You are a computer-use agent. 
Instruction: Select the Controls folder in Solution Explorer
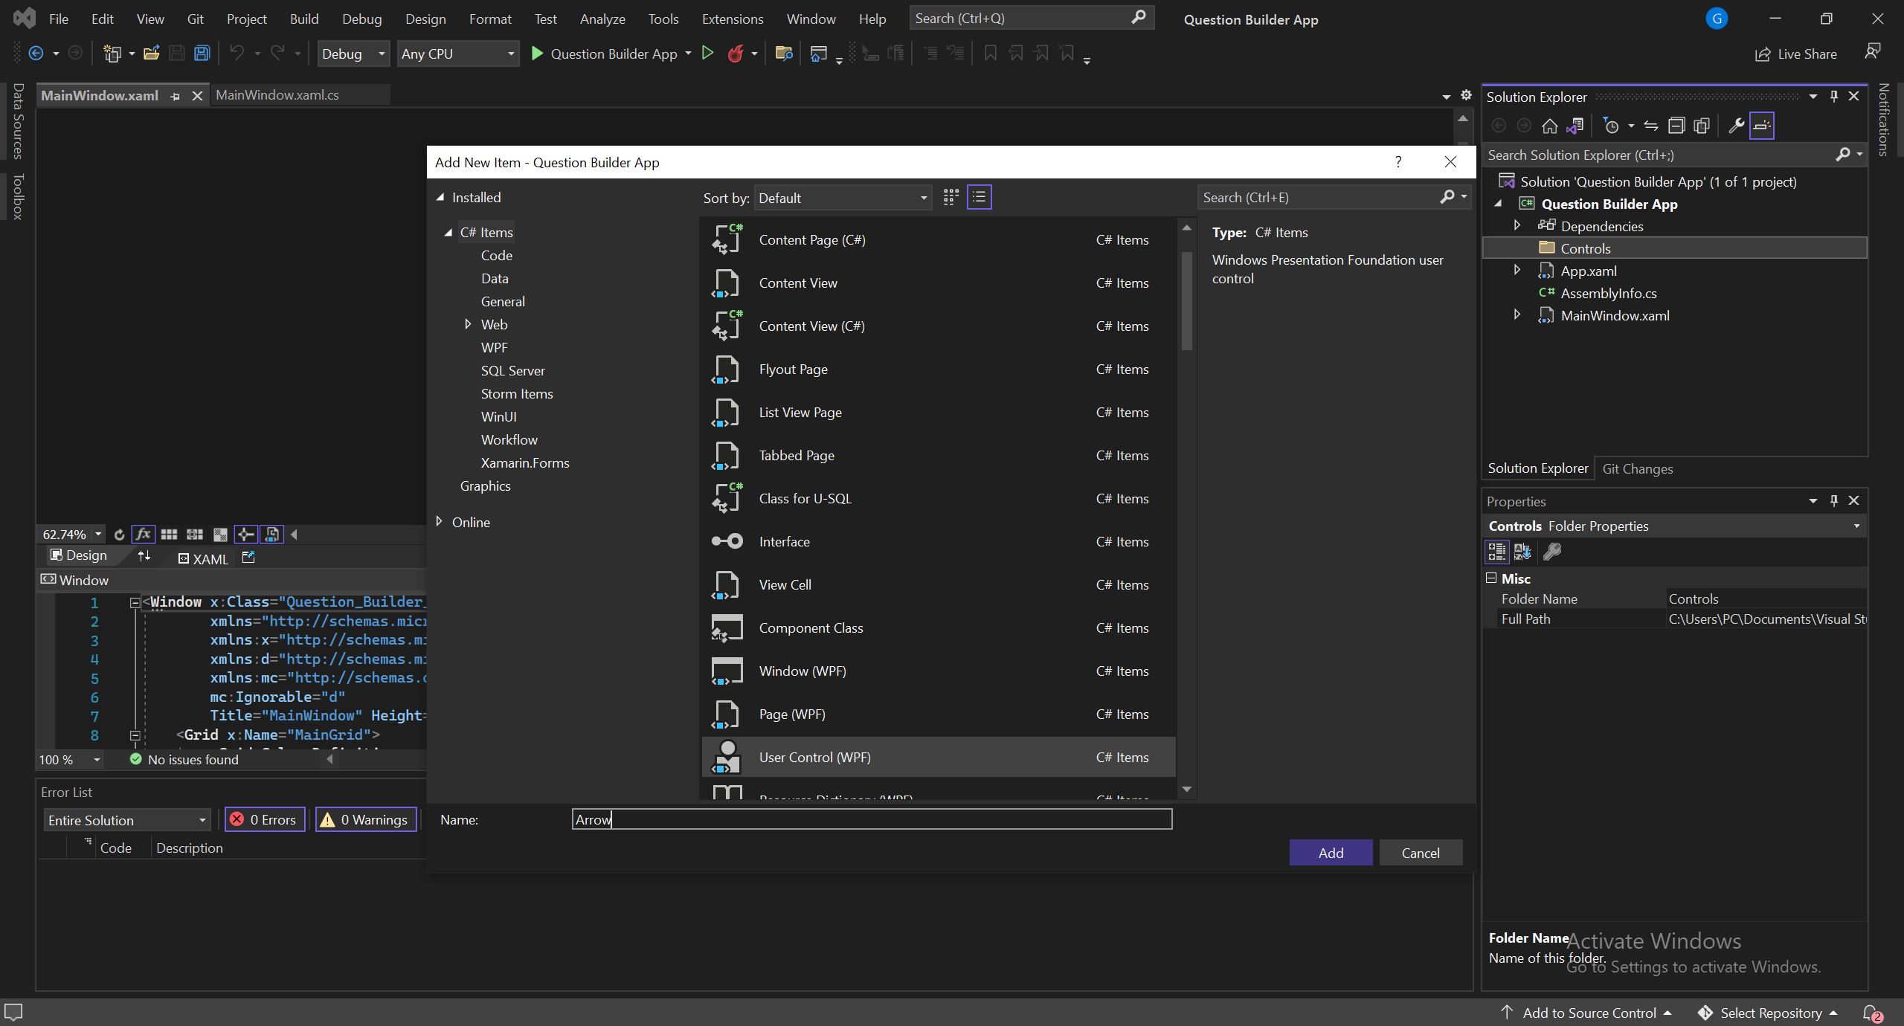1584,249
